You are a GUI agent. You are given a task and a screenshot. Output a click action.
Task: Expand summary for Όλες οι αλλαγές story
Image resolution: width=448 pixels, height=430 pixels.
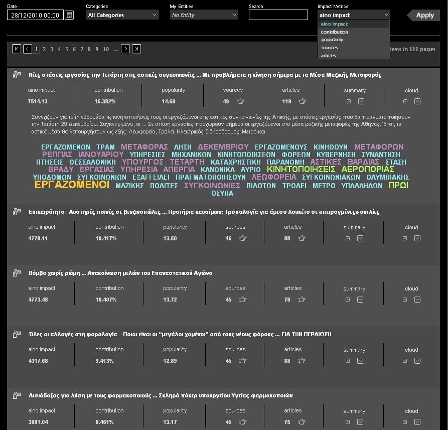point(360,361)
